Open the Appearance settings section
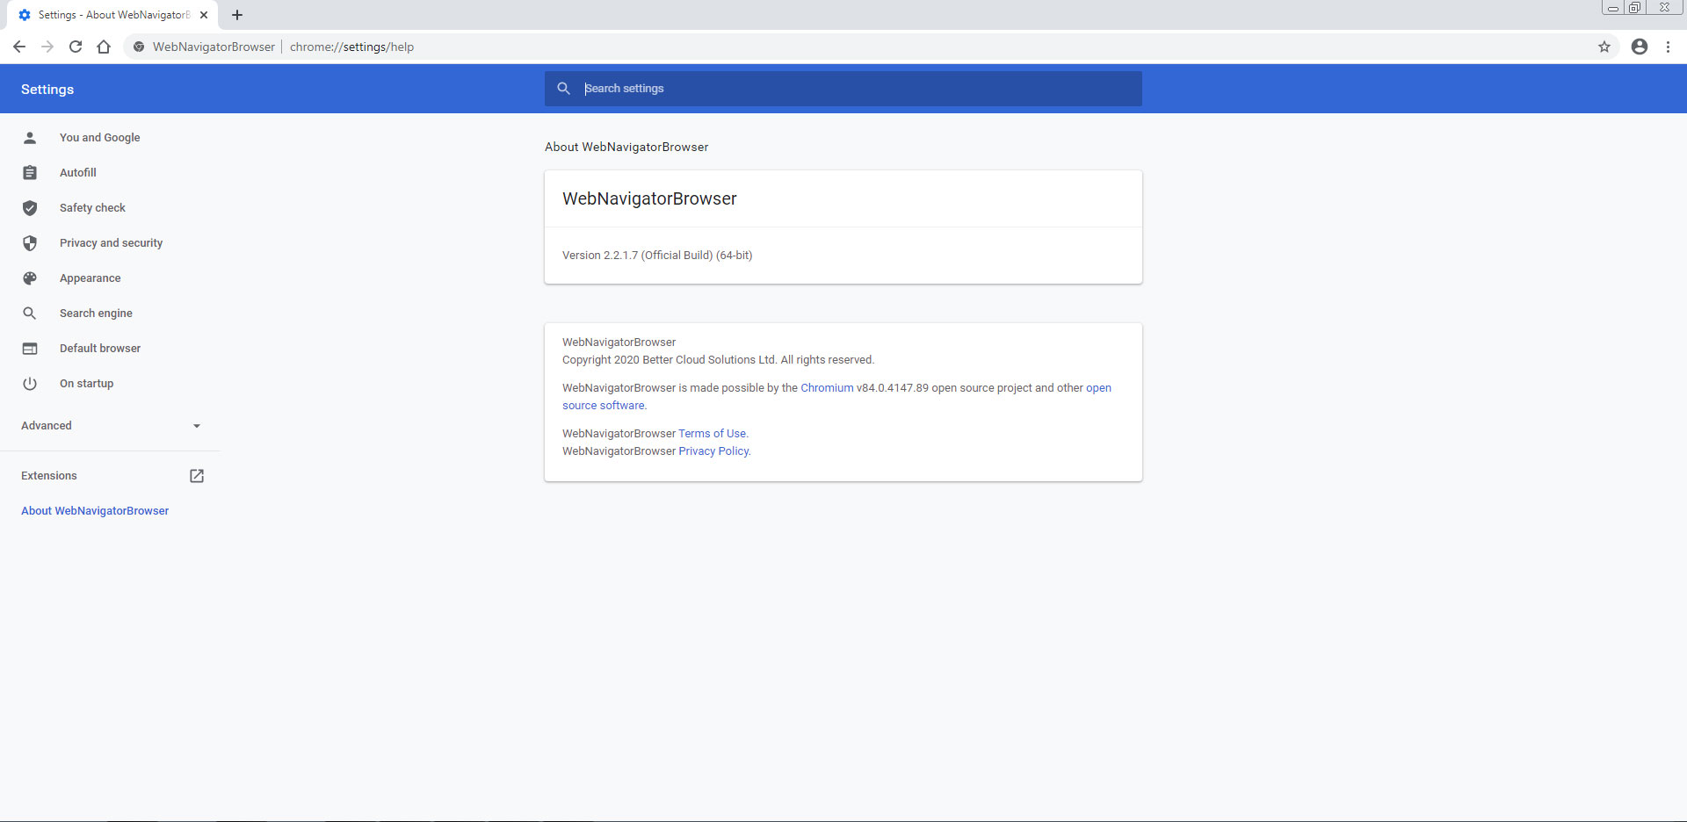1687x822 pixels. pos(90,278)
